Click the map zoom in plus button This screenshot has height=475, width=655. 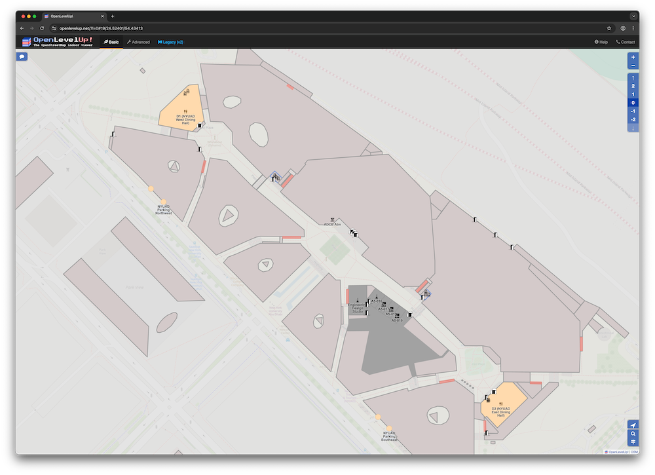(x=633, y=57)
